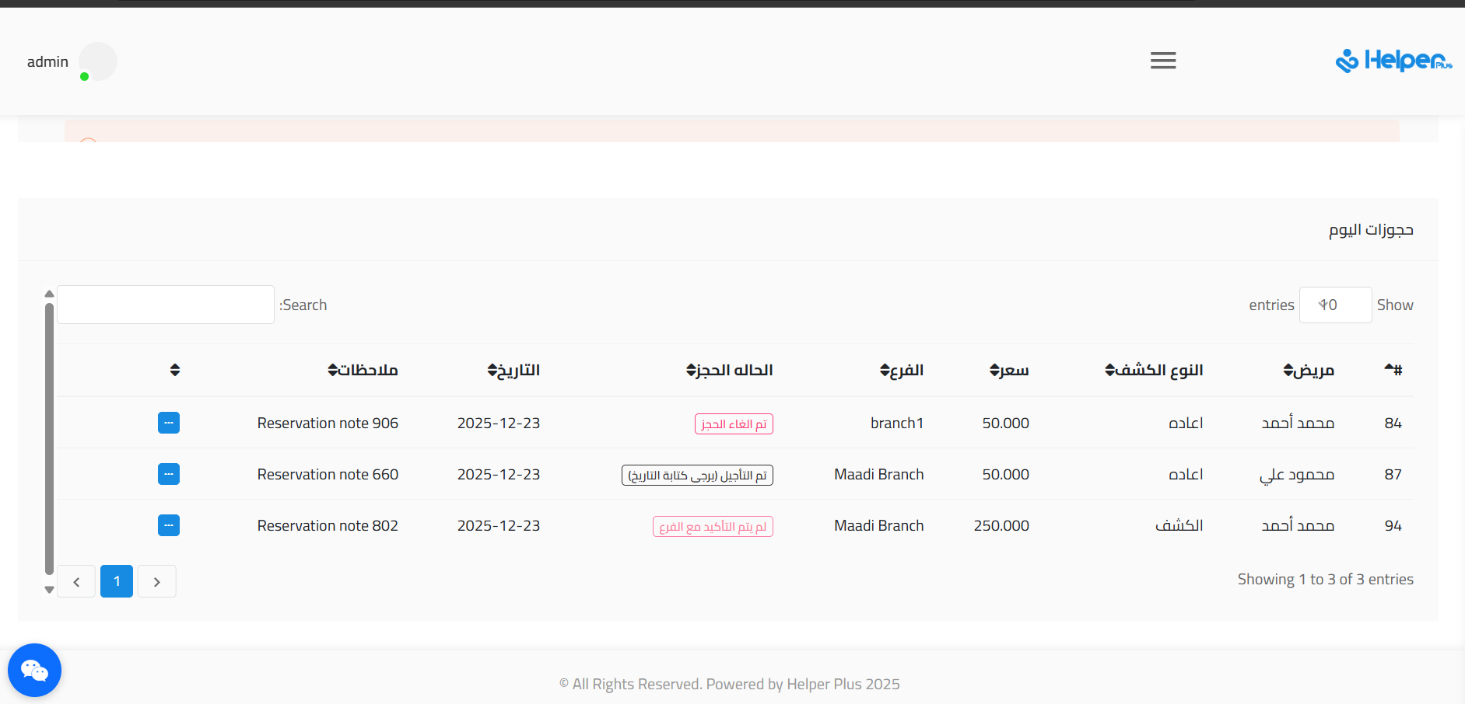Select page 1 in pagination
1465x704 pixels.
tap(117, 581)
